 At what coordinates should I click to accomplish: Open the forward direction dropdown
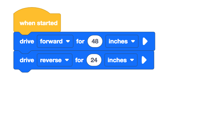coord(55,41)
